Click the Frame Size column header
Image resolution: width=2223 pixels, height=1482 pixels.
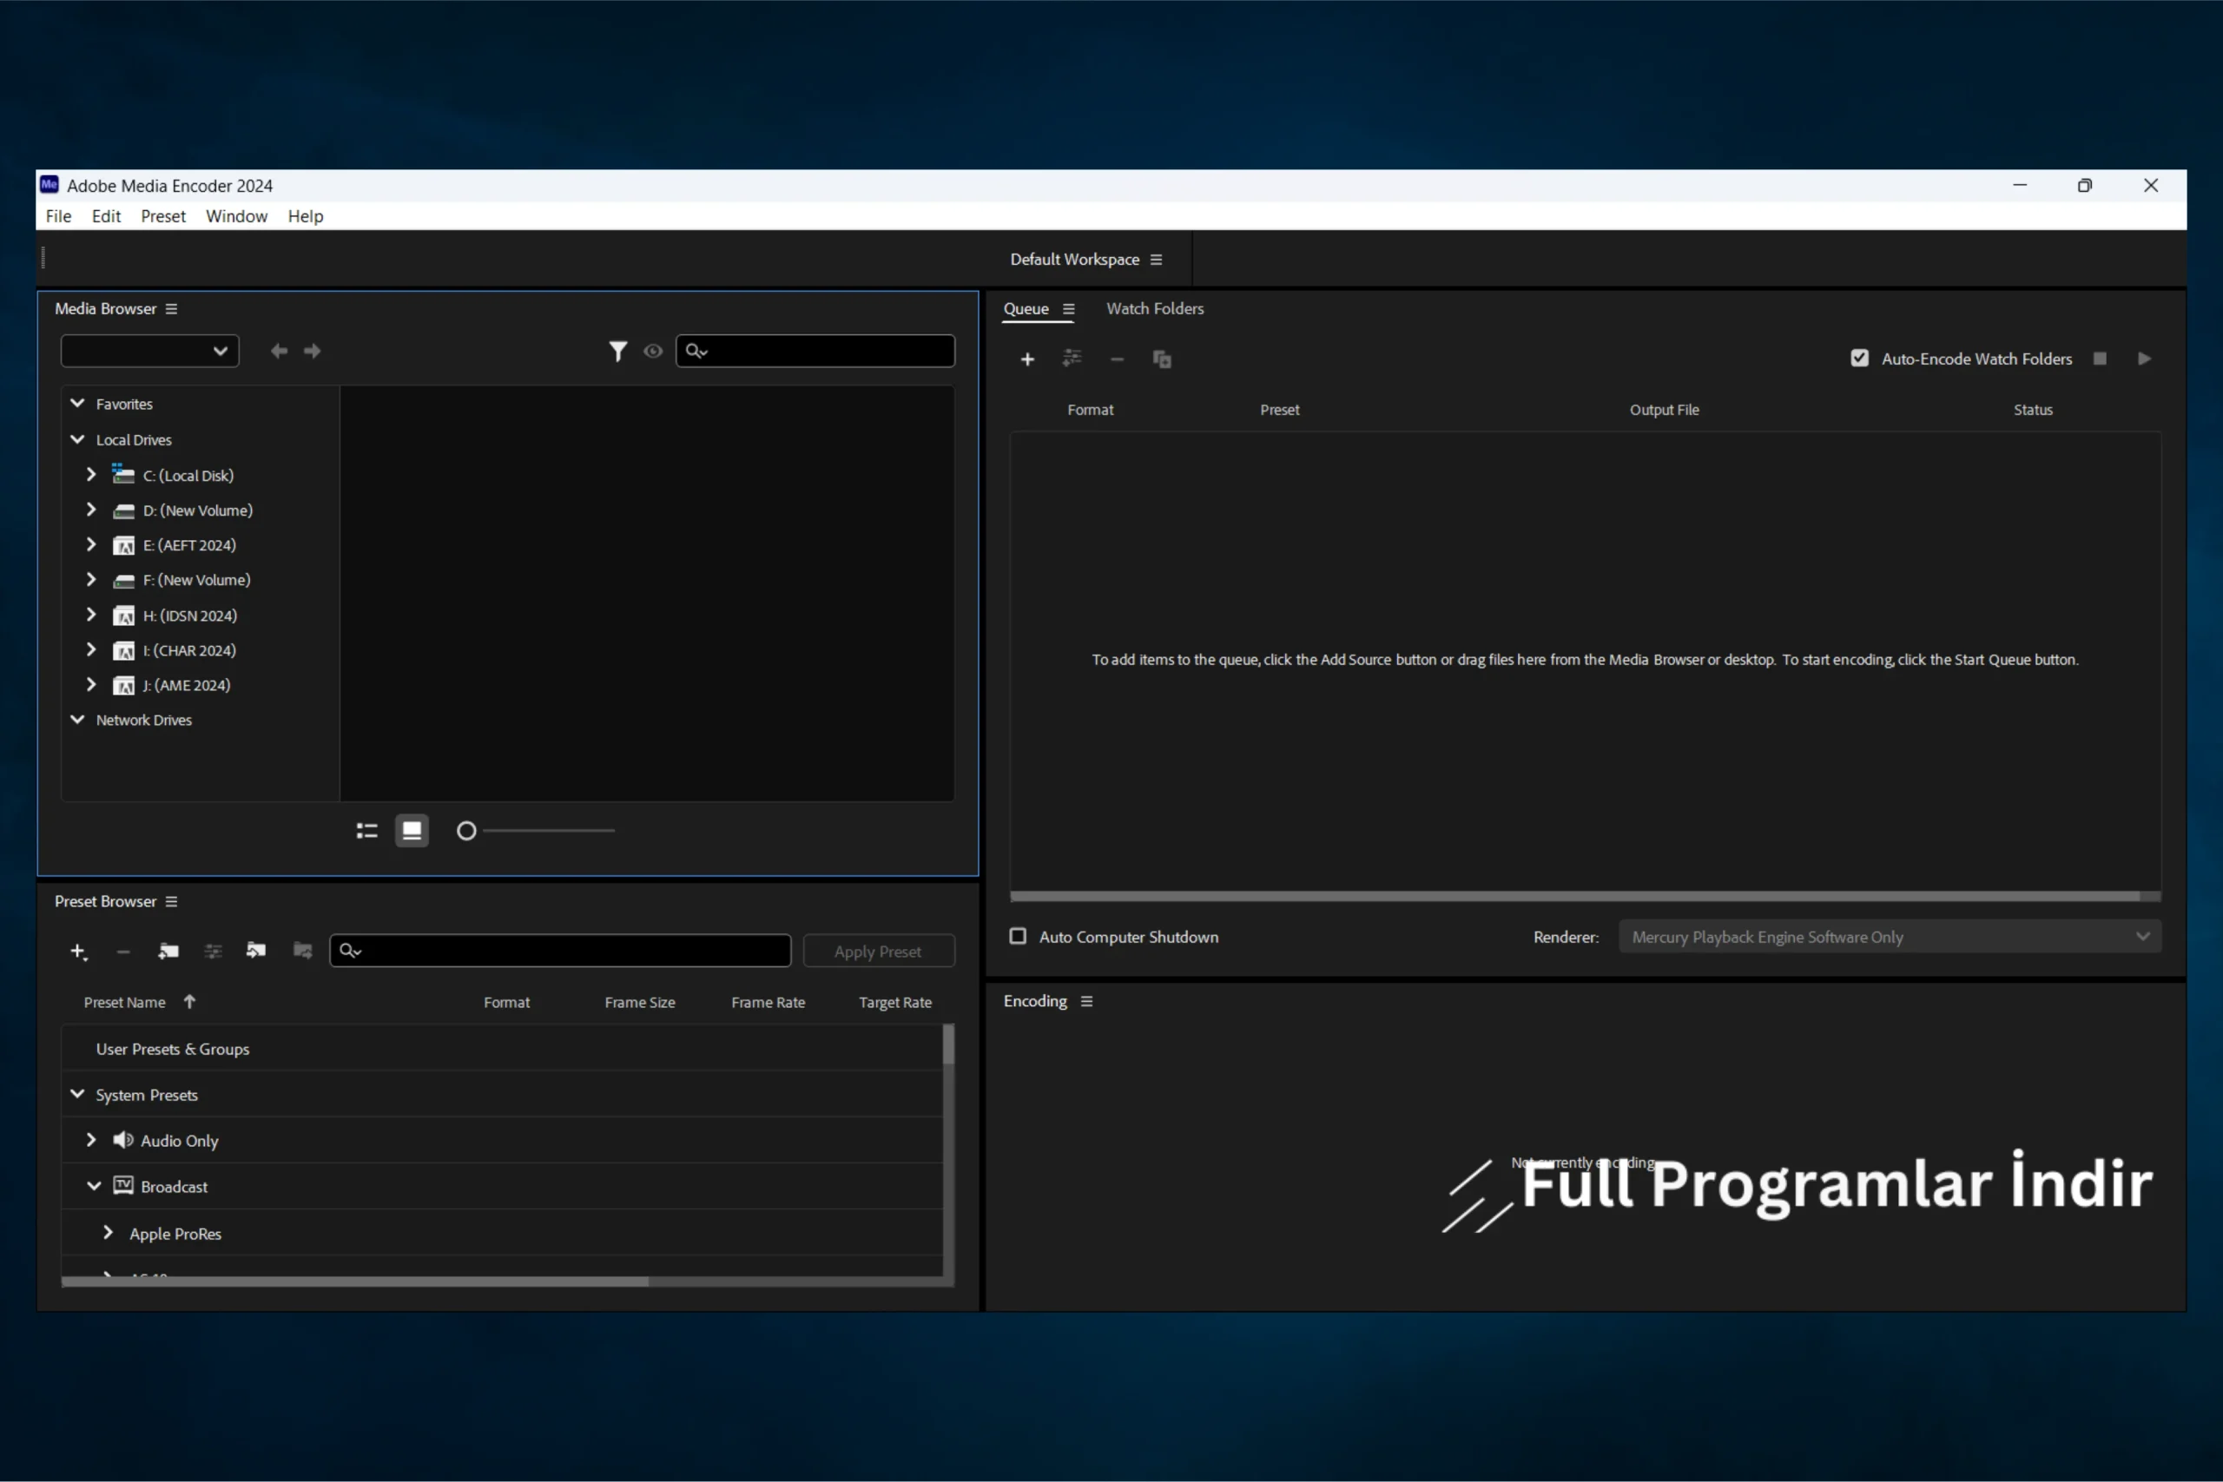[640, 1003]
